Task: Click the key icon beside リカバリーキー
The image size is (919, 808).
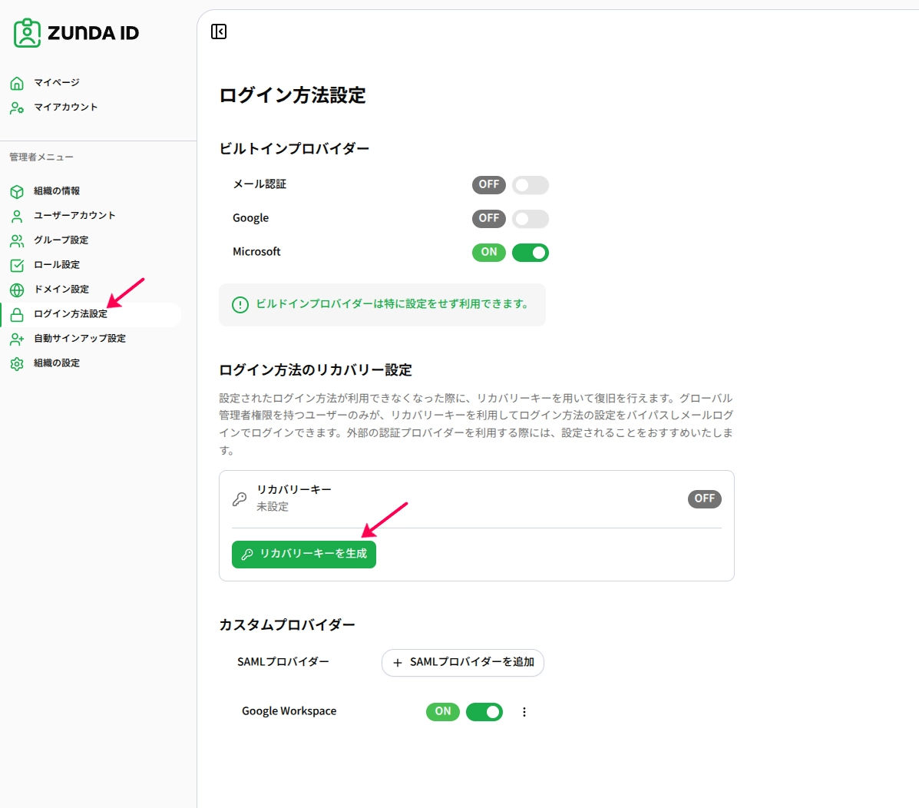Action: [x=240, y=498]
